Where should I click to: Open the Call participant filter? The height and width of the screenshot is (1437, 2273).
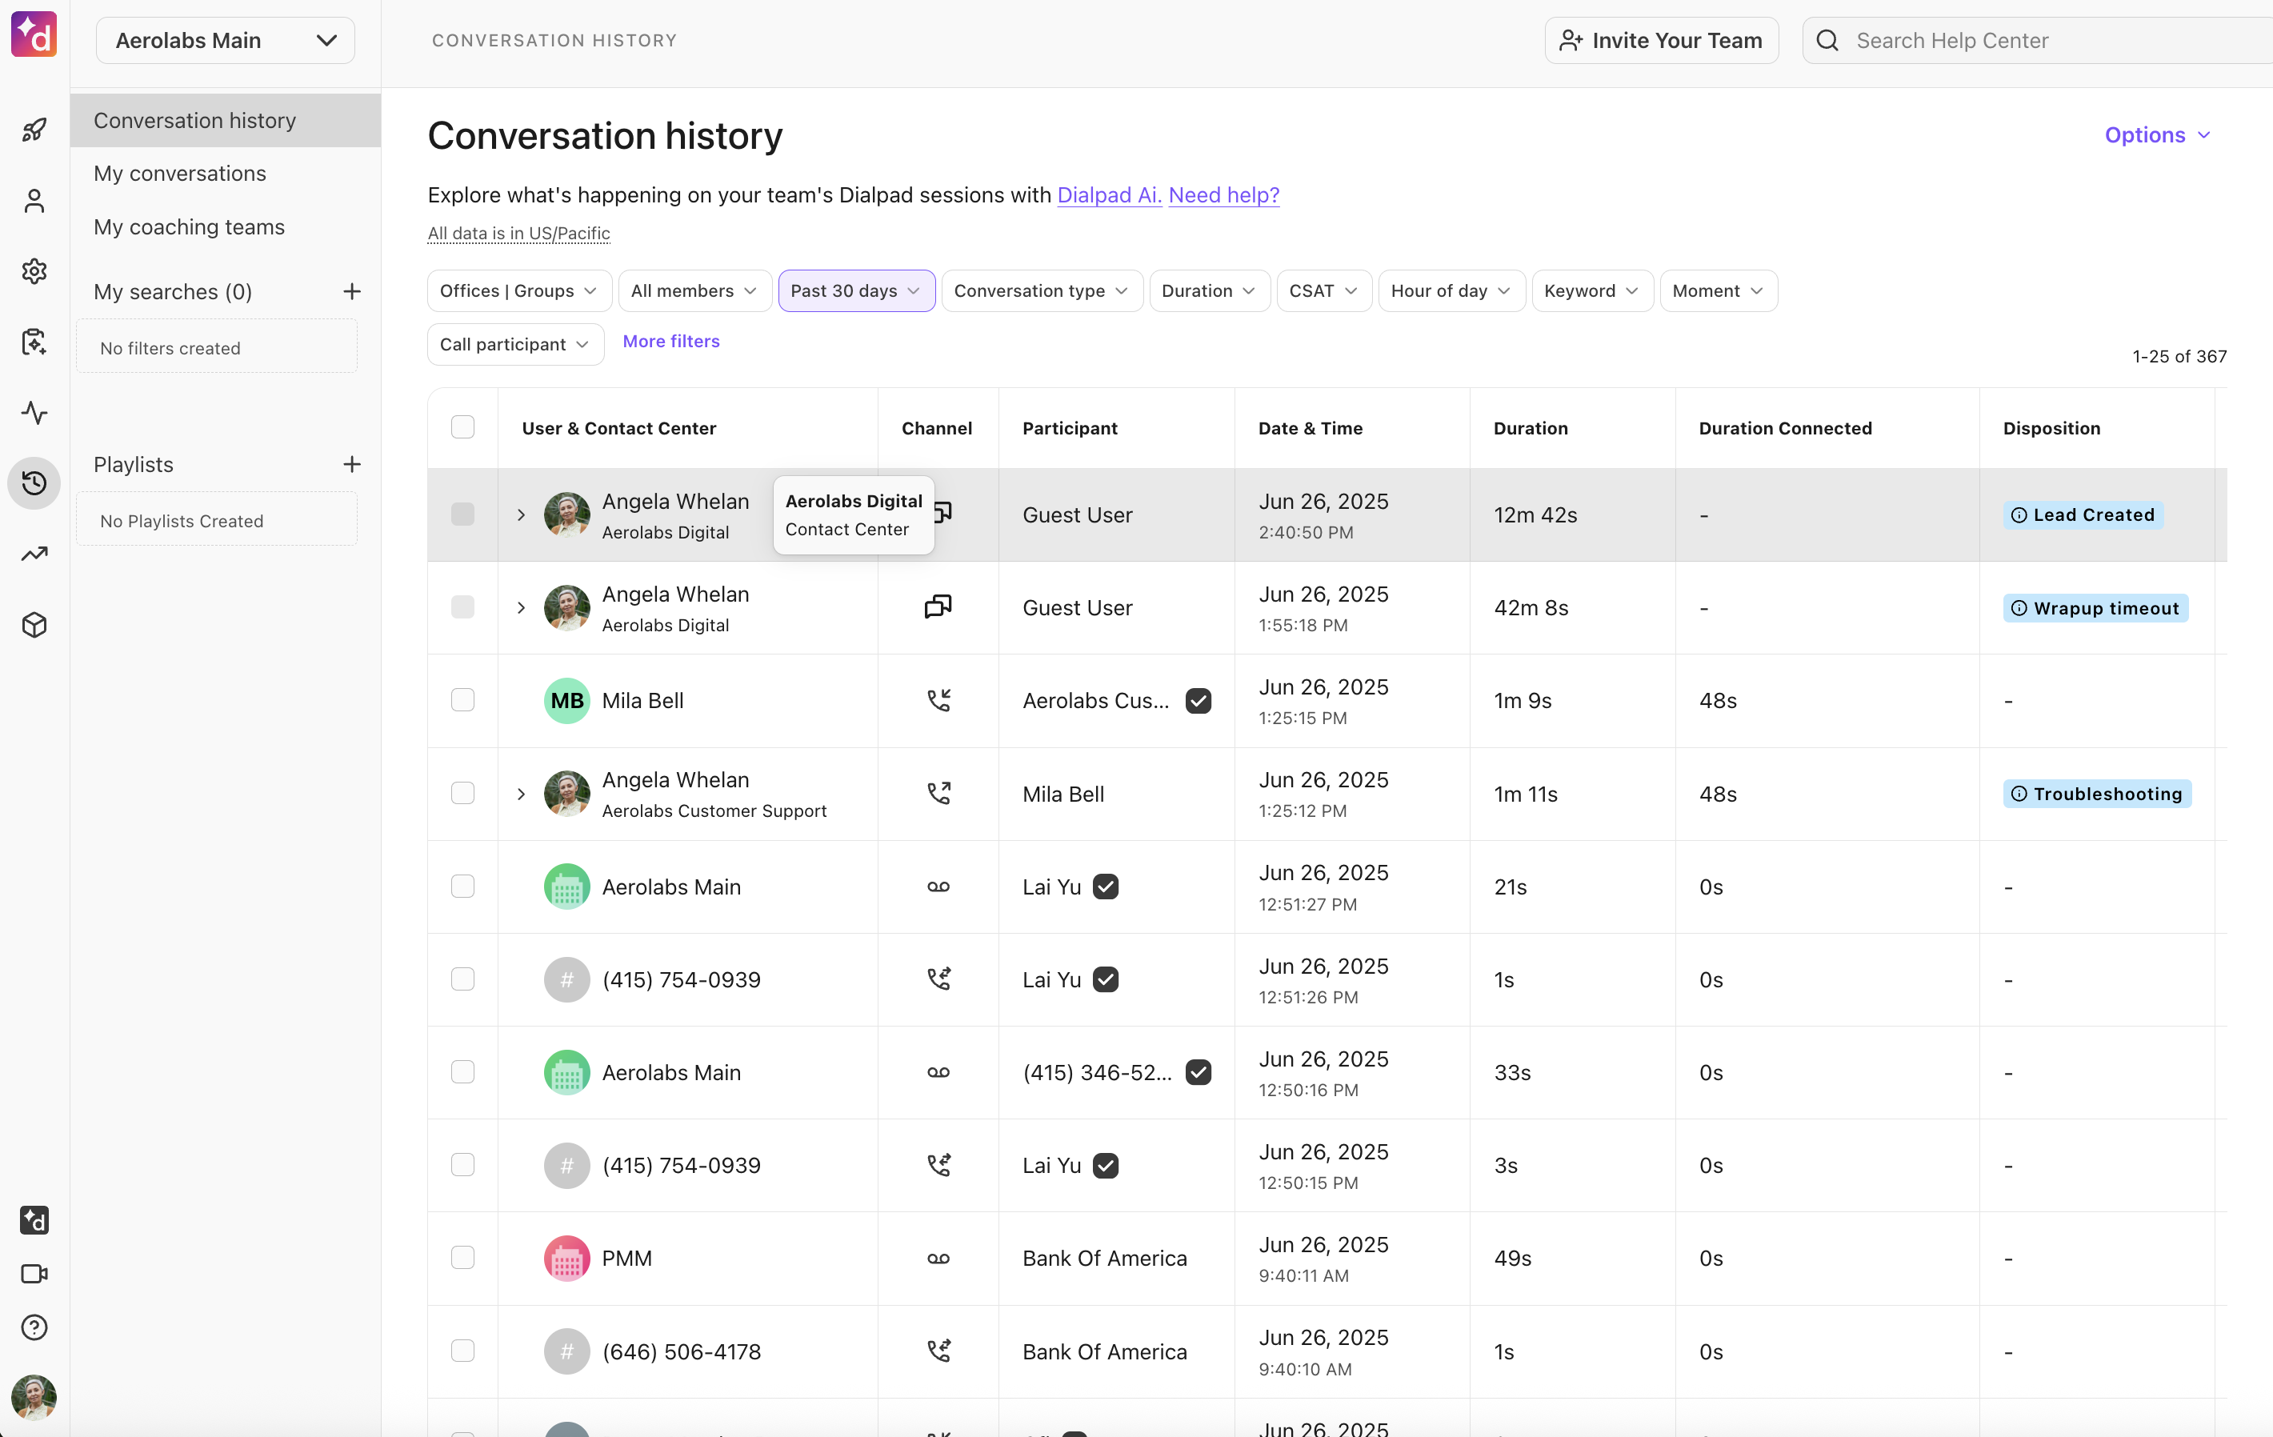(515, 345)
